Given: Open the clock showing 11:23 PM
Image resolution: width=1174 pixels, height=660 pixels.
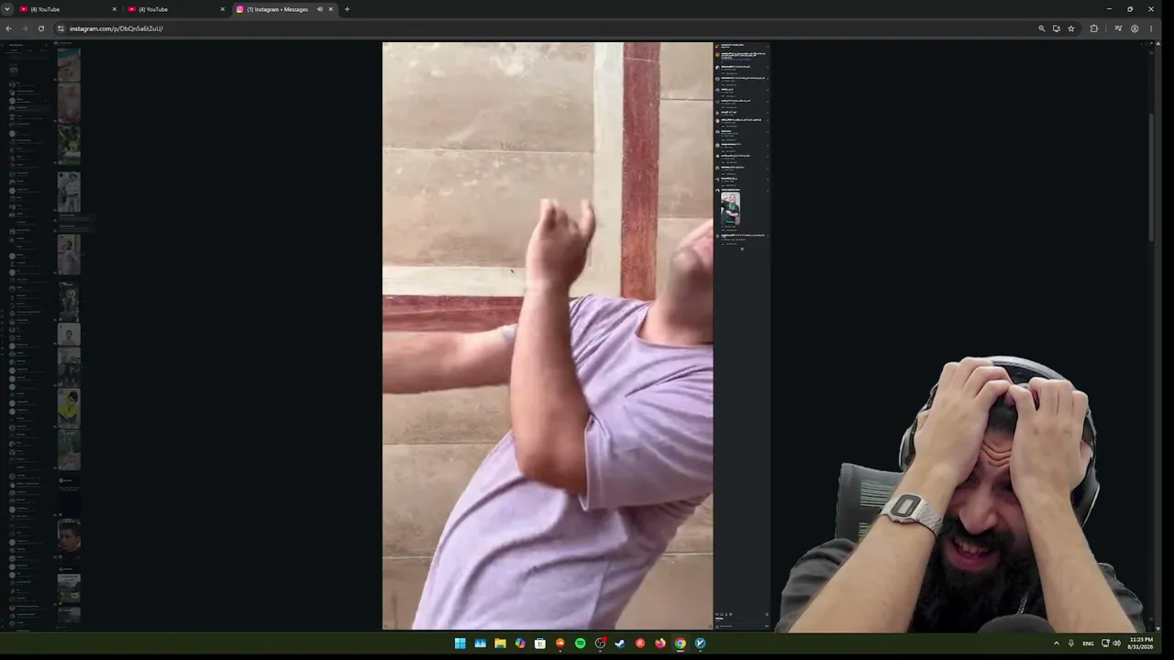Looking at the screenshot, I should (x=1141, y=643).
